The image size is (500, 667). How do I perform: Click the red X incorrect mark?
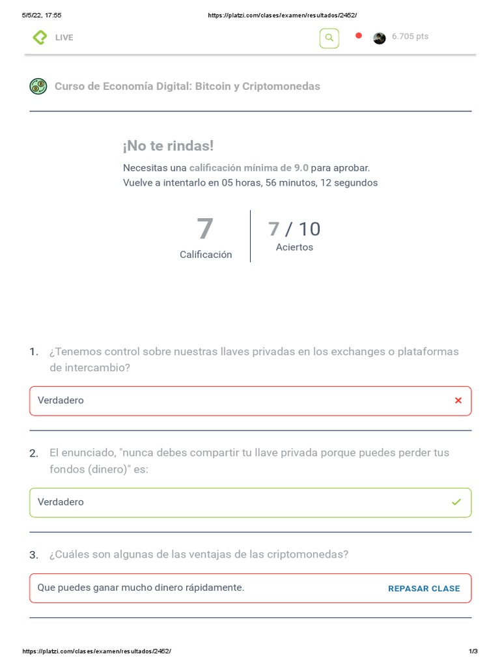458,401
